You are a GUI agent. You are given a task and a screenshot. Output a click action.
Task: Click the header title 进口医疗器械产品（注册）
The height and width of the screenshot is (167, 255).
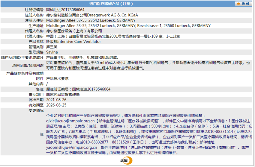[111, 4]
